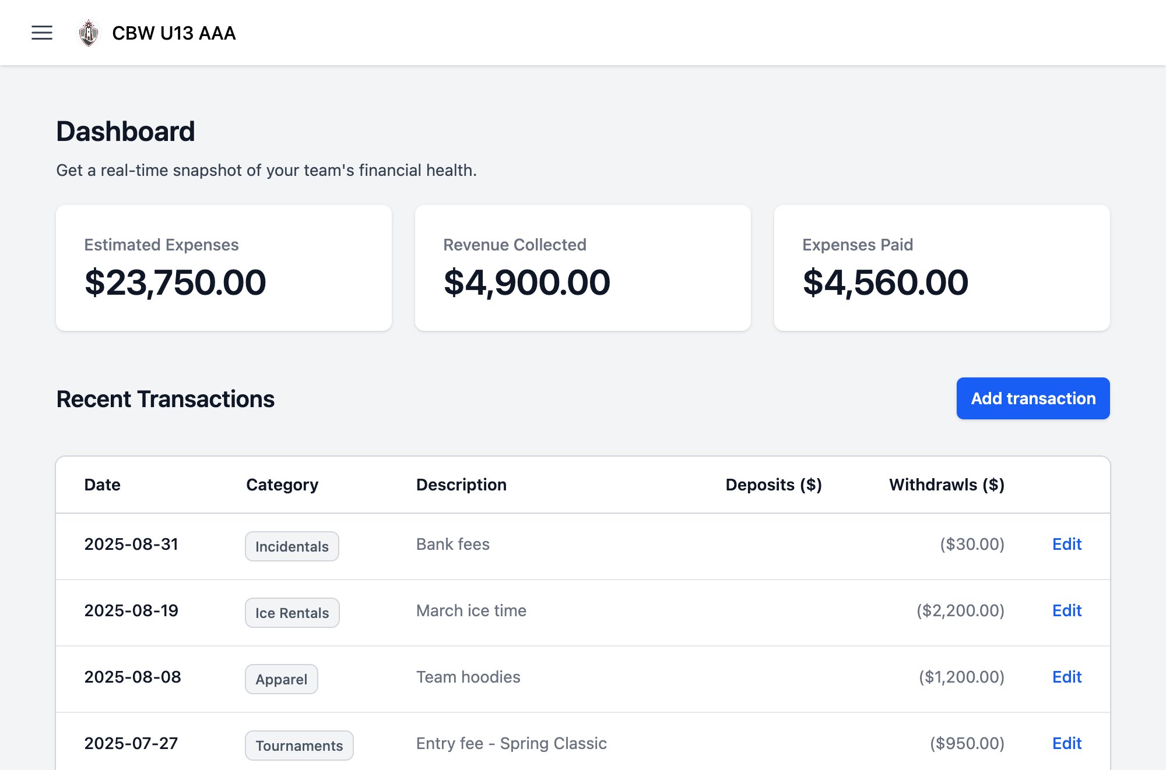Click the date 2025-07-27

pos(131,743)
